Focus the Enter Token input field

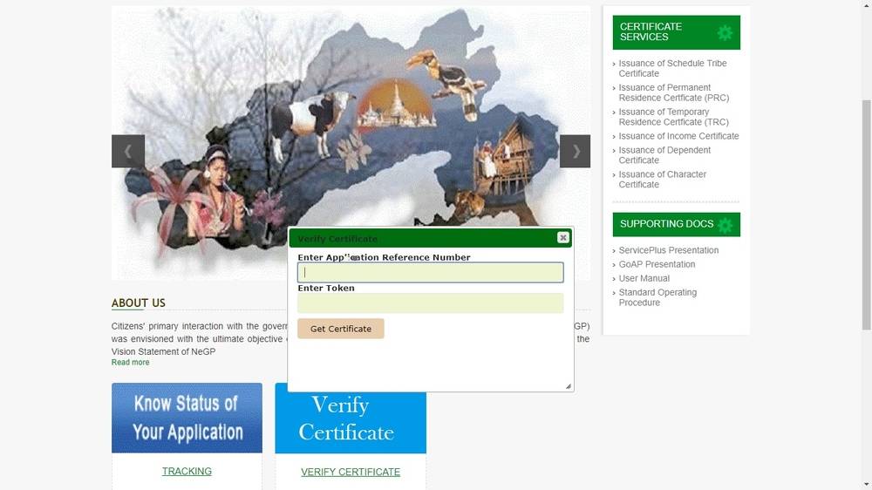[431, 303]
